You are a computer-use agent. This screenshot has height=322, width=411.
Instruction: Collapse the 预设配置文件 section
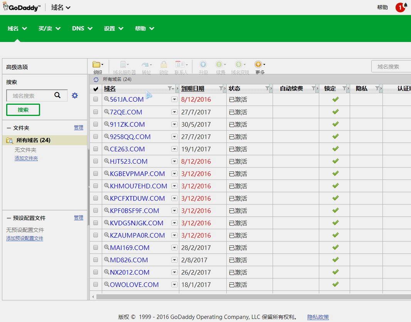click(9, 218)
